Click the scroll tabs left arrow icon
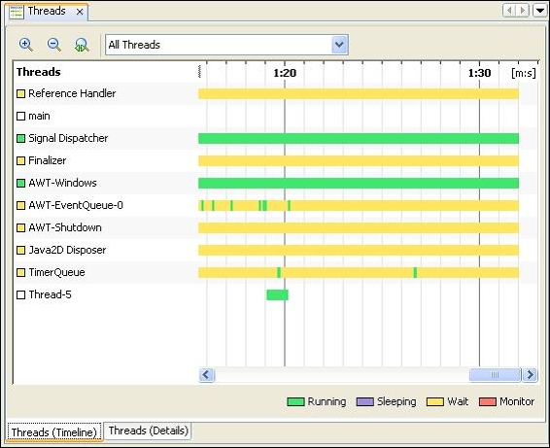 click(x=509, y=10)
